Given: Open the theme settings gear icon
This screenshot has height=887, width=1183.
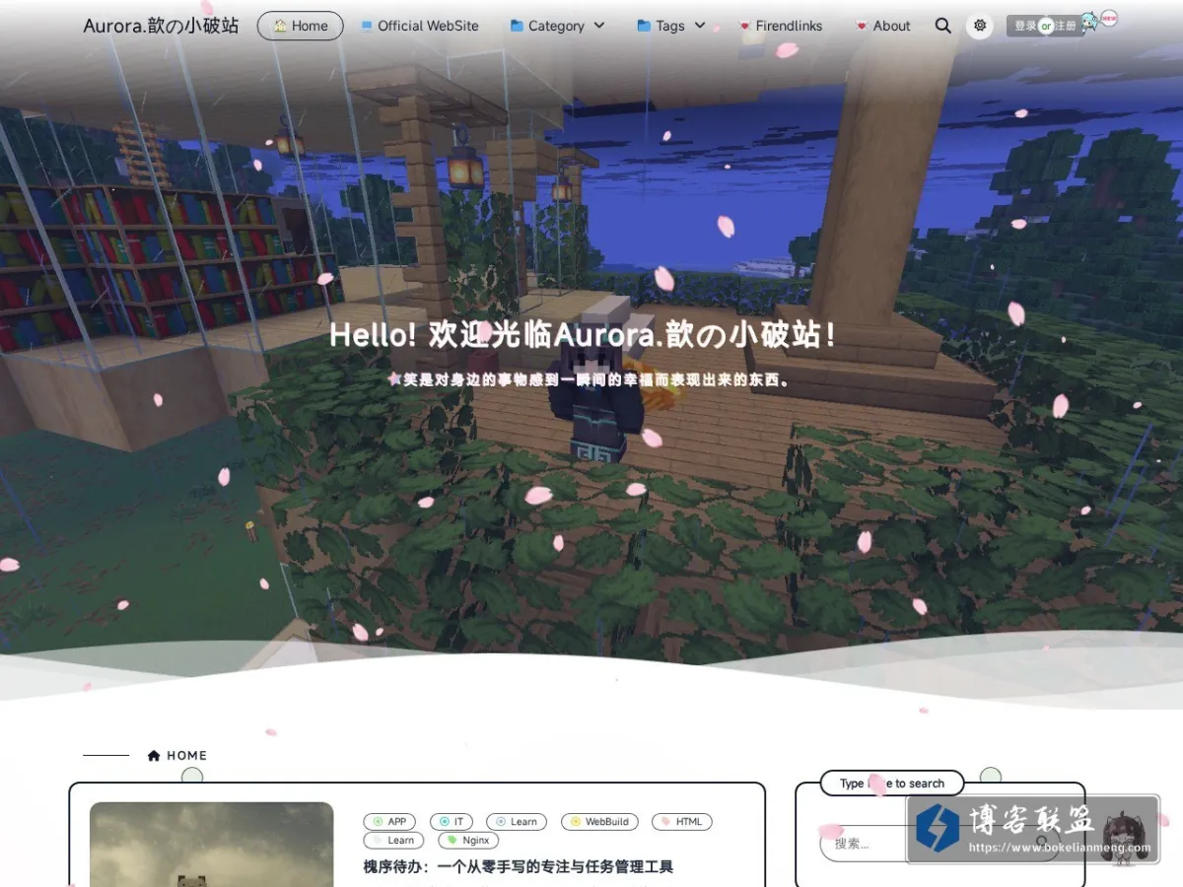Looking at the screenshot, I should 979,26.
